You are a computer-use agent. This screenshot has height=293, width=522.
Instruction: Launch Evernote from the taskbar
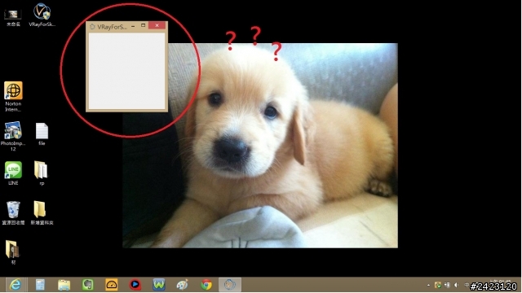pos(87,285)
